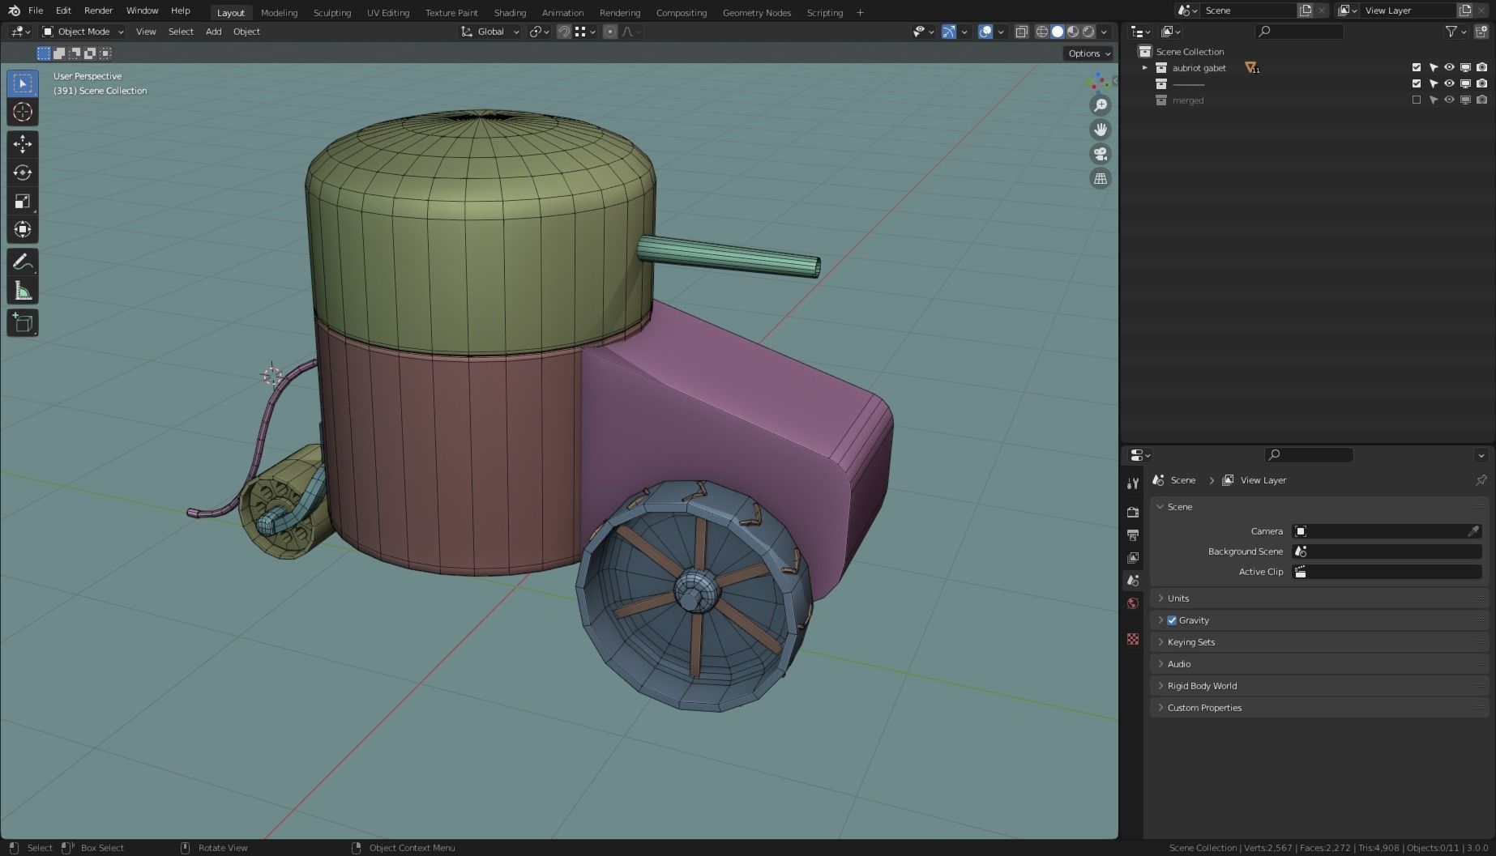Select the Move tool

[x=23, y=144]
